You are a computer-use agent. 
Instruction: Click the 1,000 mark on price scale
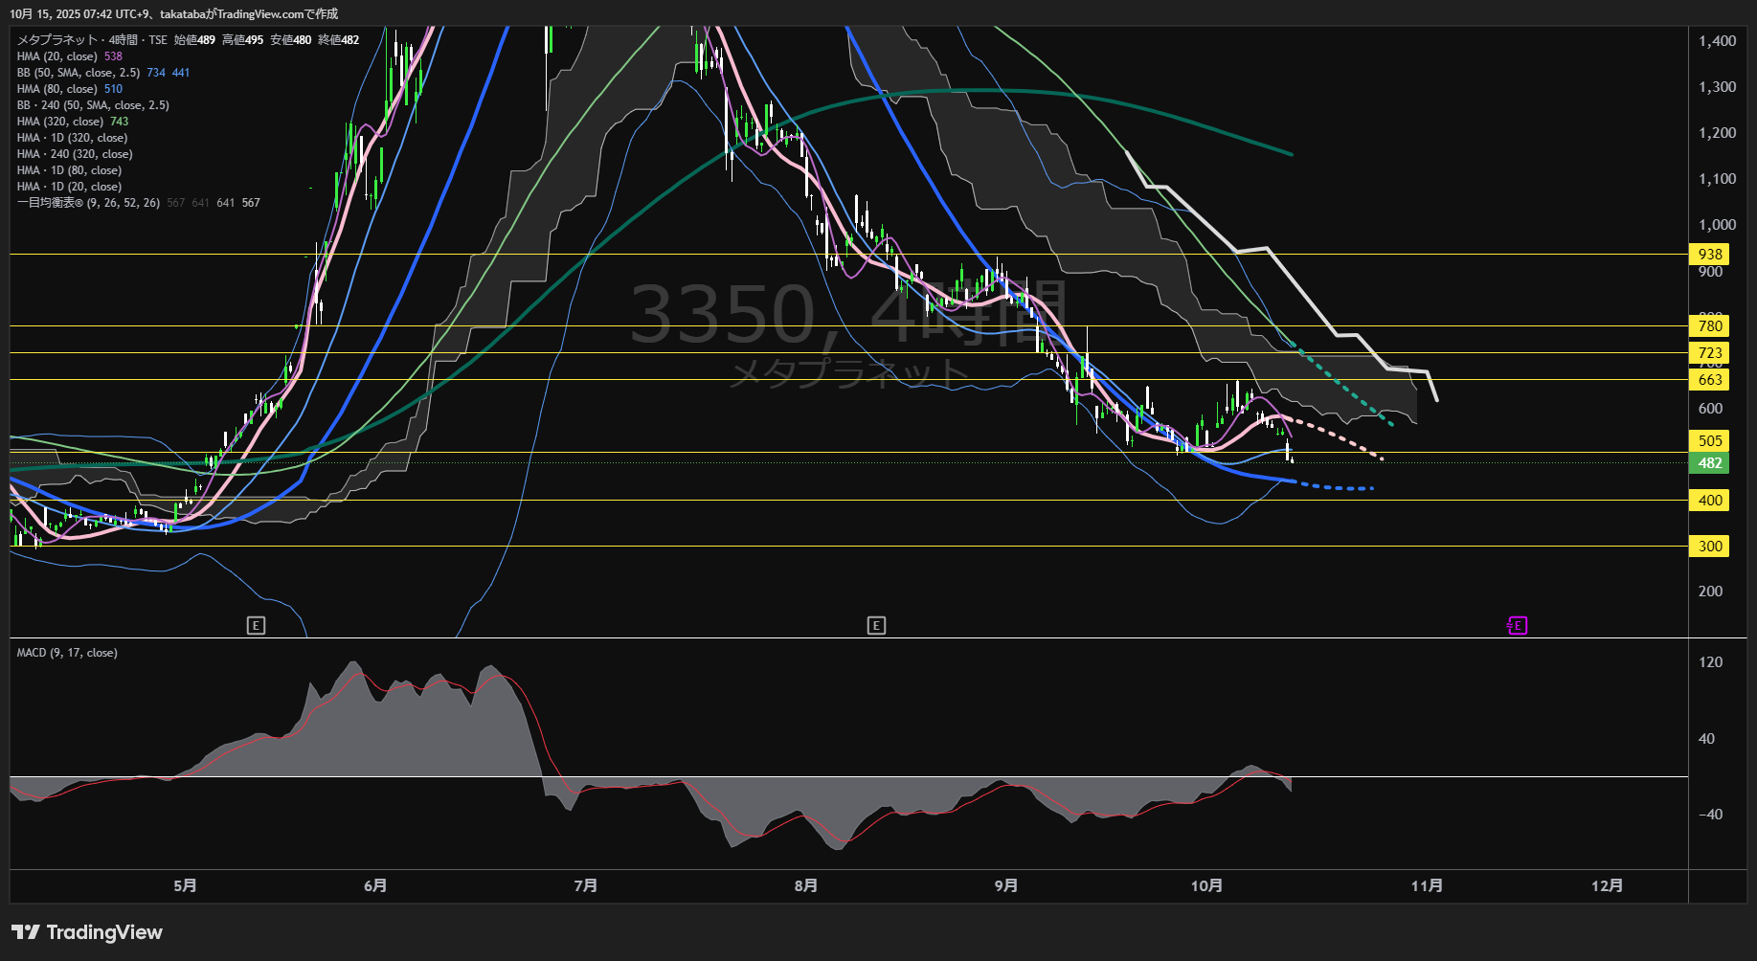[1717, 225]
